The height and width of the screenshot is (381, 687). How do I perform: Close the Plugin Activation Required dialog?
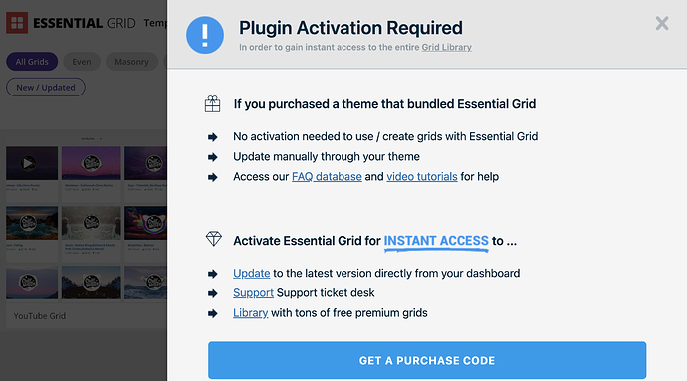pyautogui.click(x=661, y=23)
